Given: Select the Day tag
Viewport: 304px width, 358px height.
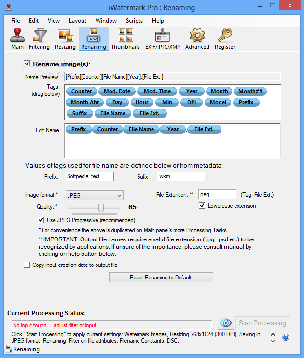Looking at the screenshot, I should pos(117,102).
